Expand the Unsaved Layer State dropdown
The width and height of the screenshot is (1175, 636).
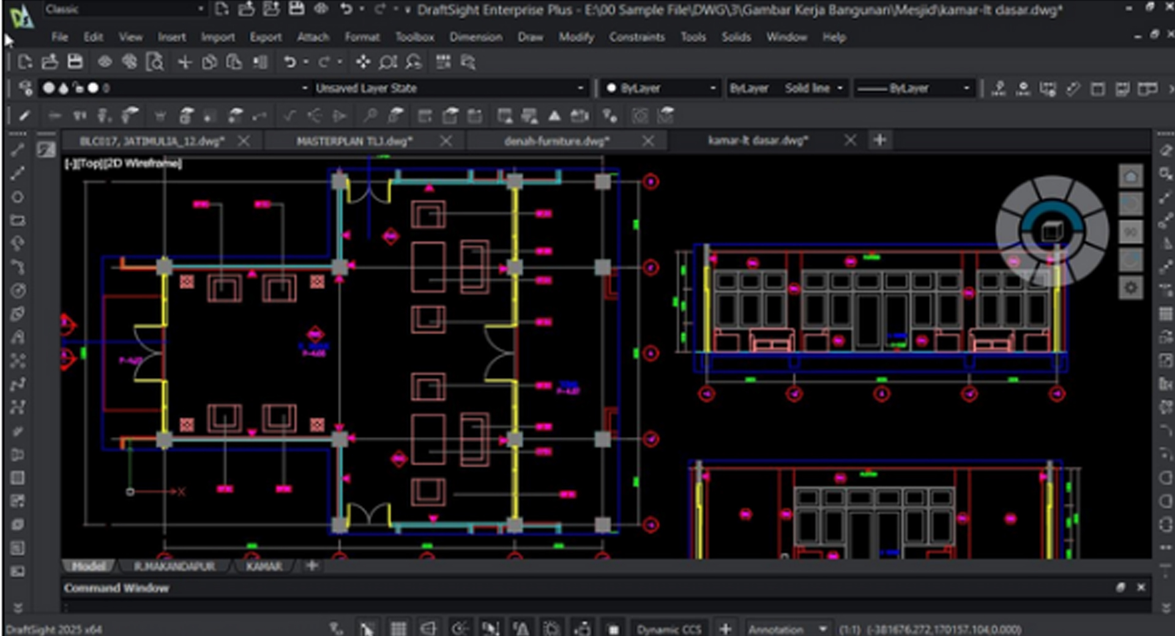pyautogui.click(x=580, y=88)
